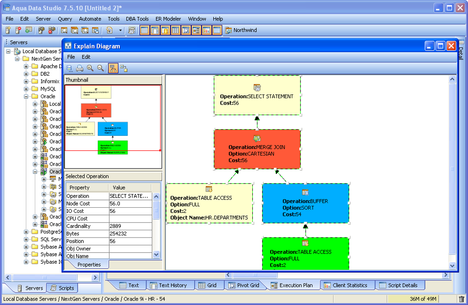Expand the Informix folder in the tree
The image size is (468, 305).
click(x=26, y=81)
